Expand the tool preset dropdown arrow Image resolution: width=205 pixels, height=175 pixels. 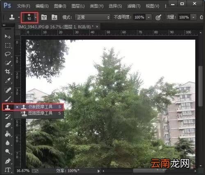click(19, 17)
